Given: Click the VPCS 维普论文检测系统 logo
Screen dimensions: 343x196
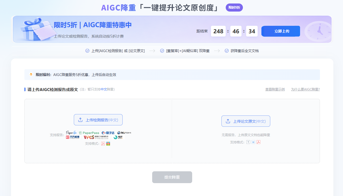Looking at the screenshot, I should pyautogui.click(x=96, y=137).
